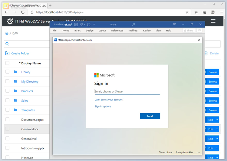Click the Redo icon in Word
The height and width of the screenshot is (161, 227).
click(x=89, y=25)
